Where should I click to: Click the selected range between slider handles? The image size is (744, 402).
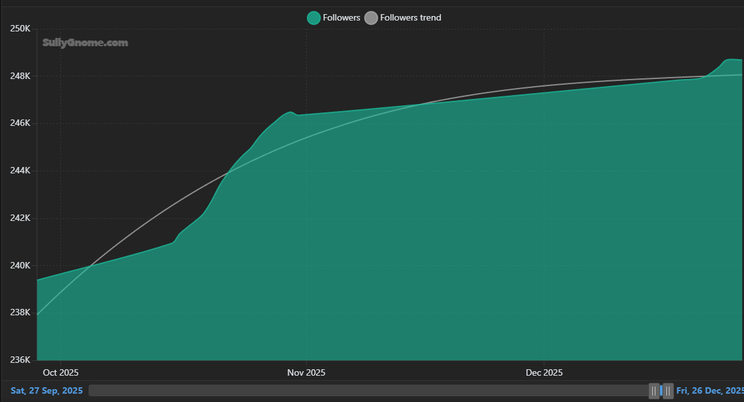[661, 390]
